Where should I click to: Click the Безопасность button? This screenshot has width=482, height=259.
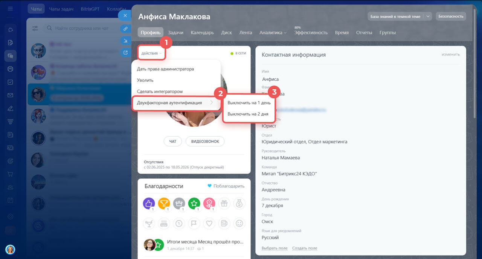coord(451,17)
